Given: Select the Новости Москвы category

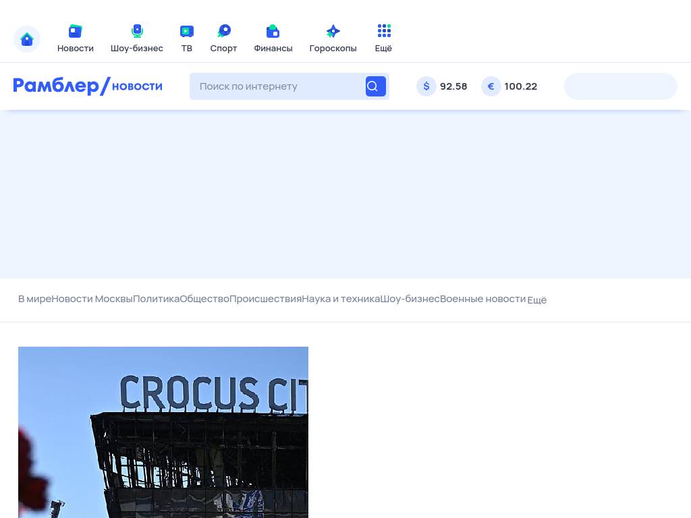Looking at the screenshot, I should coord(92,299).
